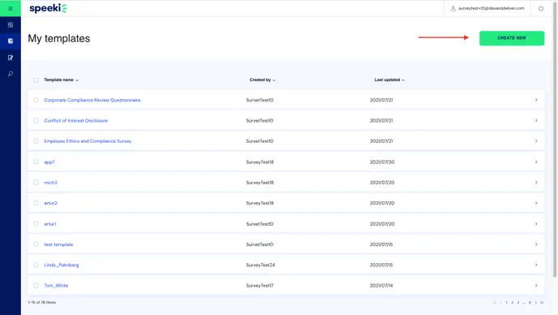
Task: Open the artur2 template link
Action: [50, 203]
